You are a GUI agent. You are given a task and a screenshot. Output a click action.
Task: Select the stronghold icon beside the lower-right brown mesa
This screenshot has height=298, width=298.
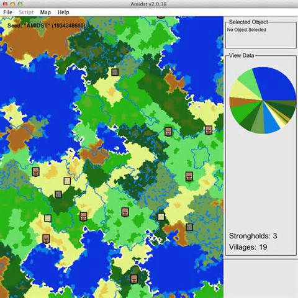pos(189,227)
